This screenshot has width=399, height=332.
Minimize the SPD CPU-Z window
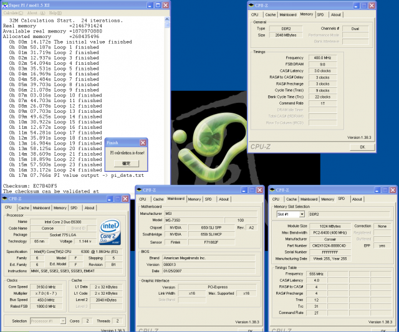tap(377, 190)
